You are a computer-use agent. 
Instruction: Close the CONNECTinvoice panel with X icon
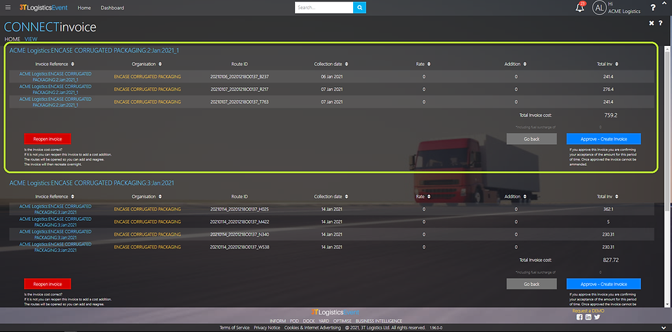[651, 23]
